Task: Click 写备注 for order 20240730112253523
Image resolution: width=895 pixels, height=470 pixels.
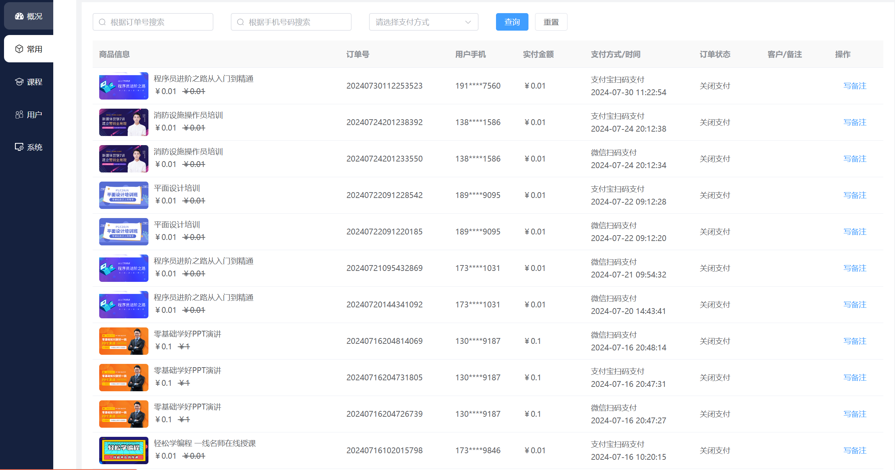Action: pyautogui.click(x=855, y=86)
